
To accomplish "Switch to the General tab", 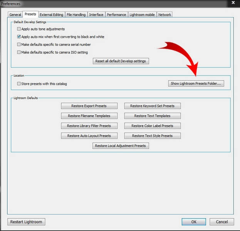I will click(x=15, y=15).
